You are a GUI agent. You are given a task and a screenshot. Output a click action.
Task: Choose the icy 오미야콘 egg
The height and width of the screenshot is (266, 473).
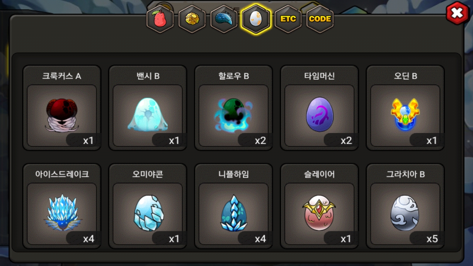point(147,213)
